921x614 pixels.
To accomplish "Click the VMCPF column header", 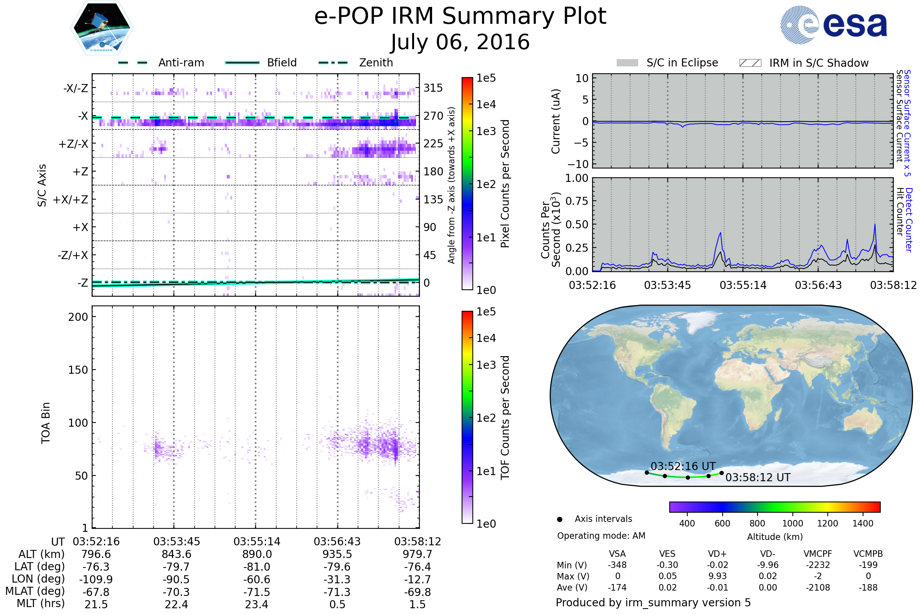I will 818,554.
